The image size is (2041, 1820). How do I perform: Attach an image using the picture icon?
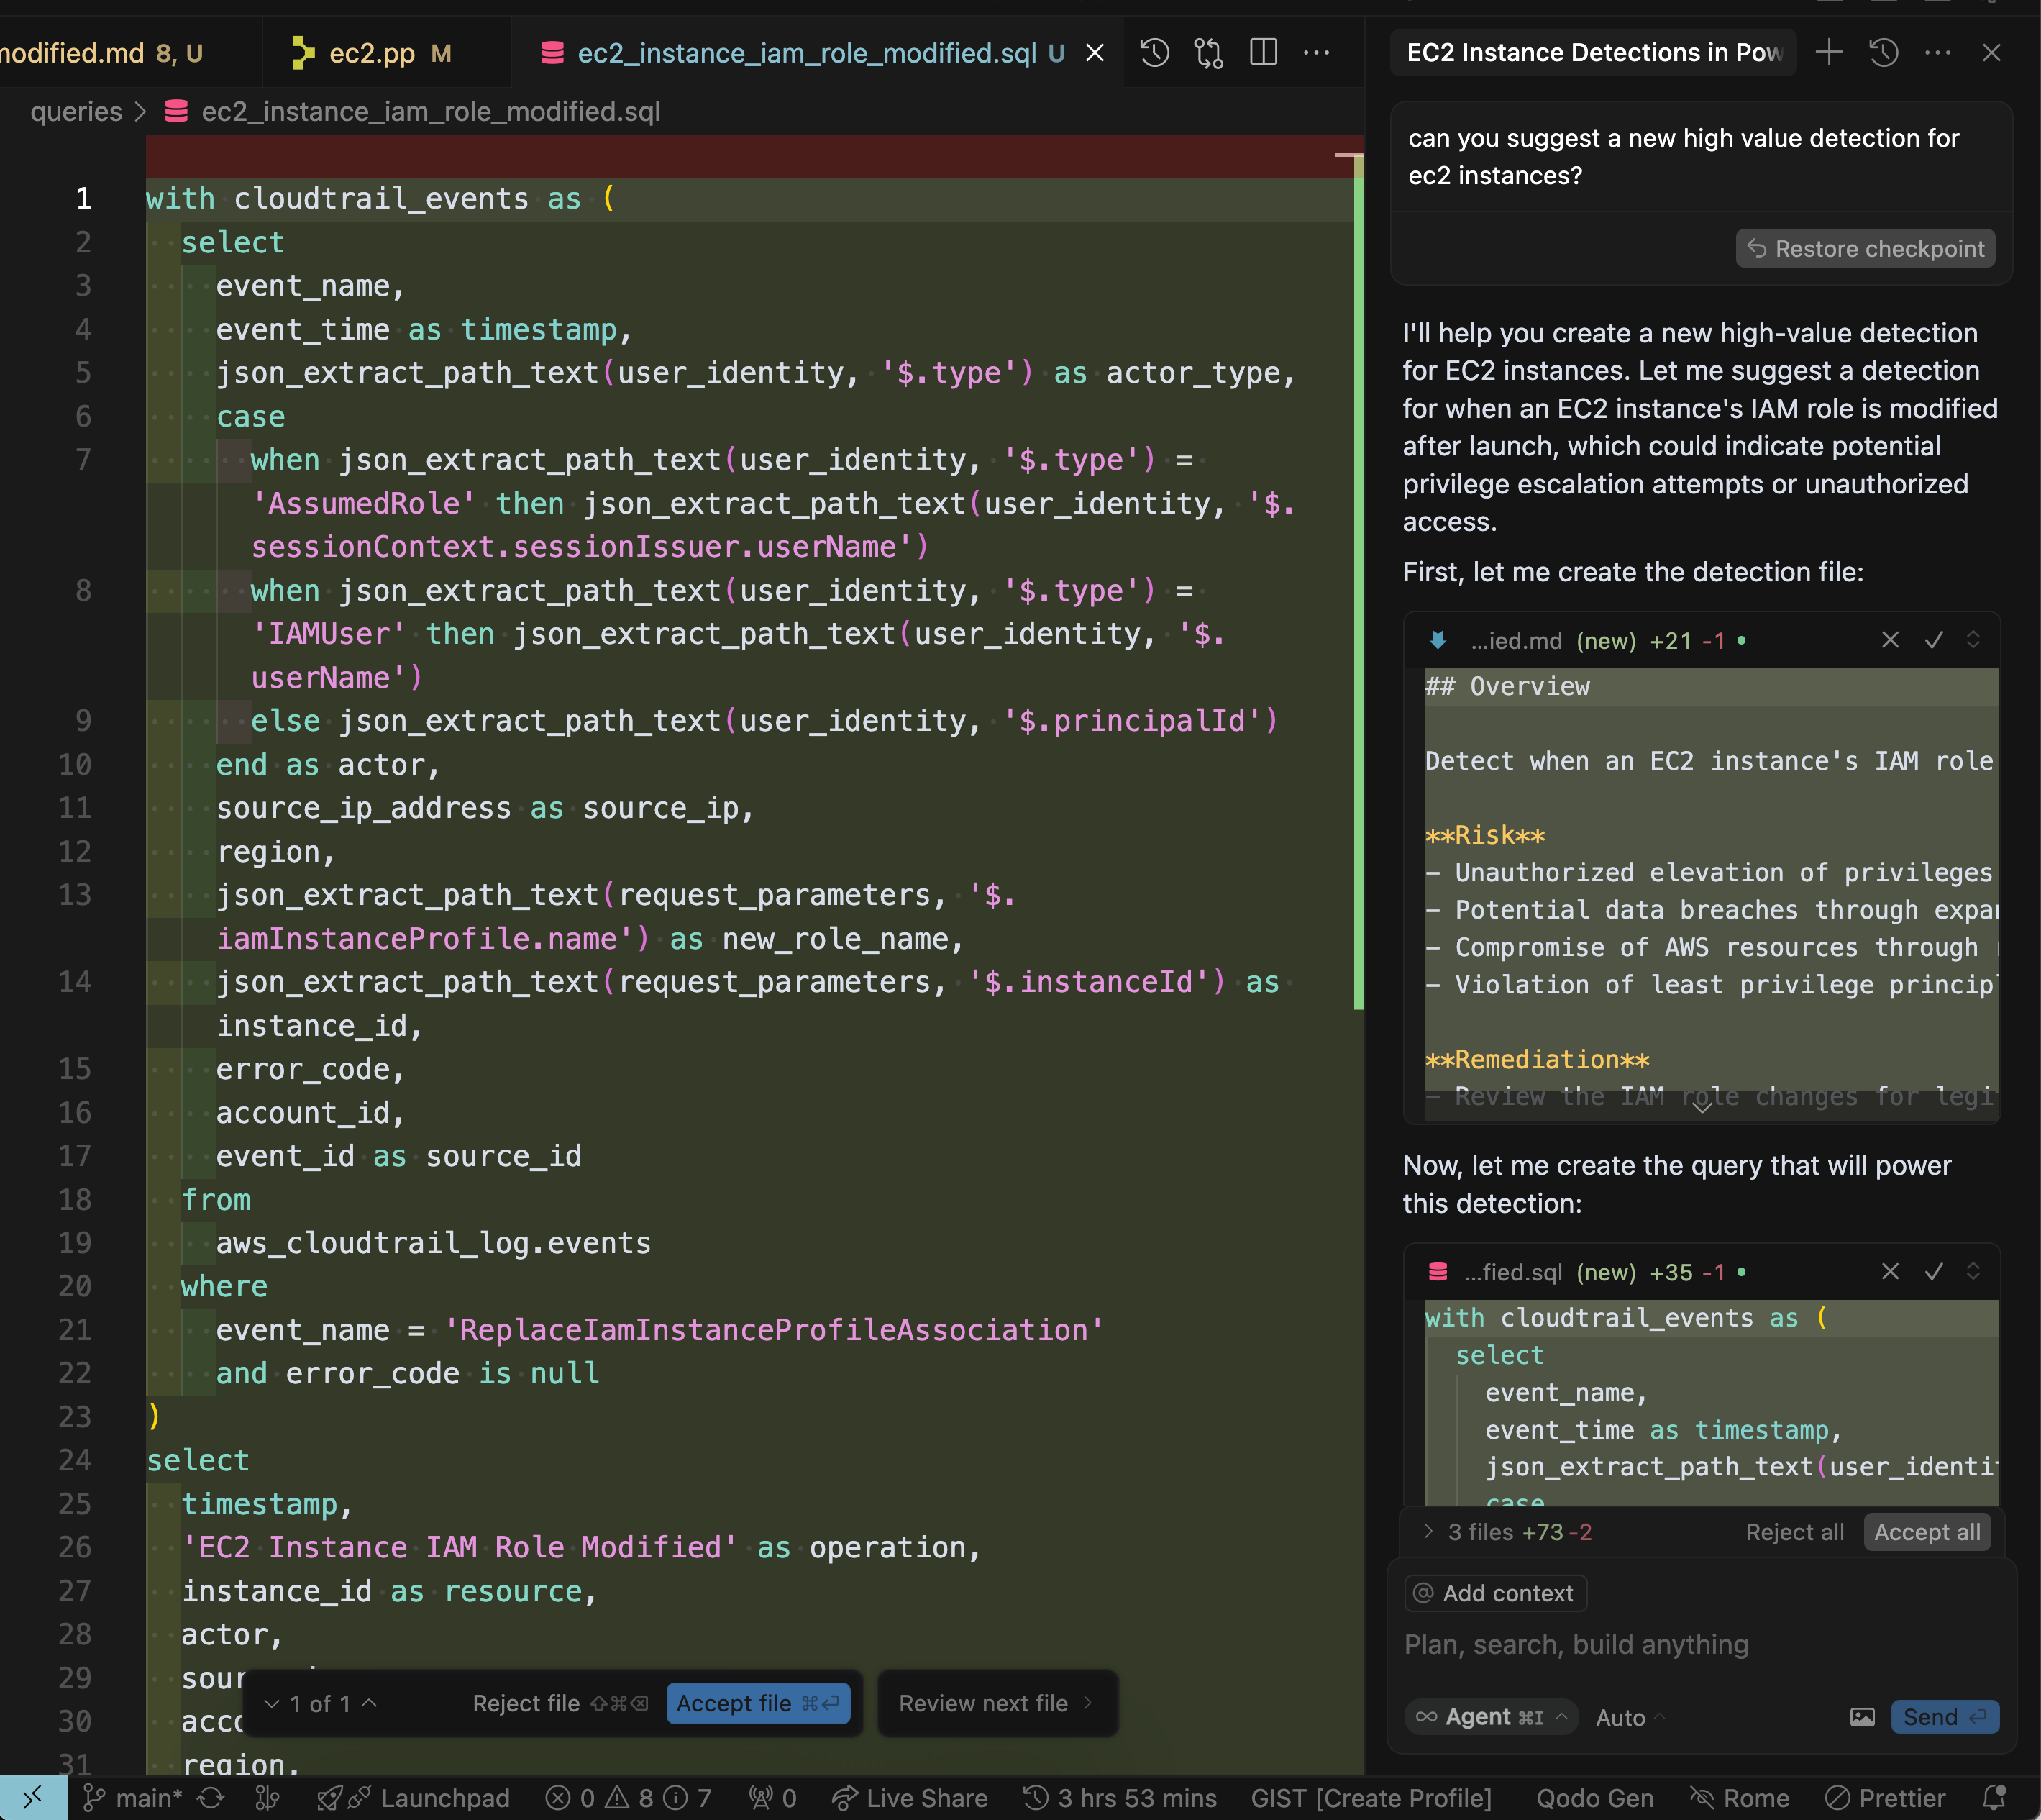(1862, 1717)
